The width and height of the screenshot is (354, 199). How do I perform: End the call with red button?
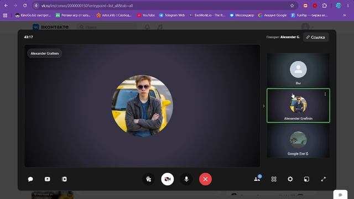pos(205,179)
